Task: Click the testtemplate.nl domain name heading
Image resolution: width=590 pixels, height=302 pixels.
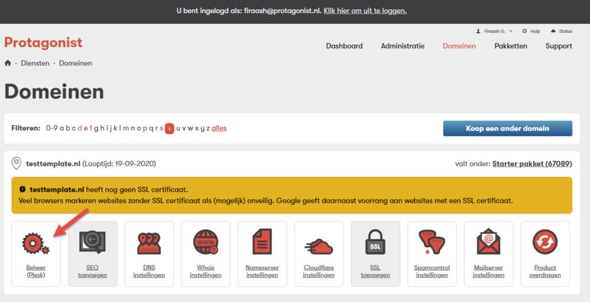Action: pyautogui.click(x=53, y=164)
